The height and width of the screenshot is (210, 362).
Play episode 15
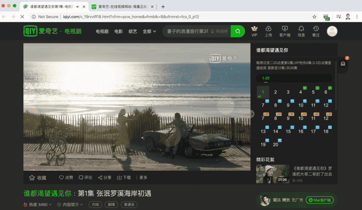click(x=288, y=131)
